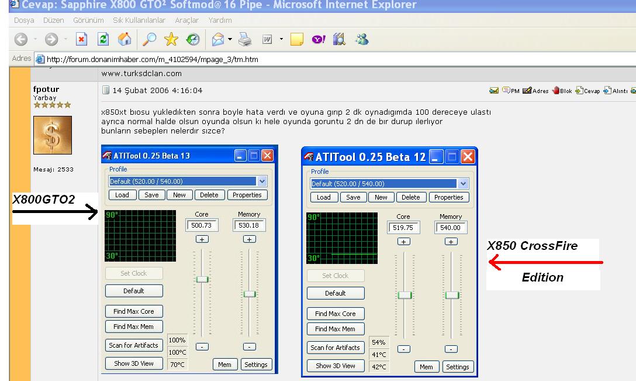Viewport: 636px width, 381px height.
Task: Click the page icon in the address bar
Action: [40, 59]
